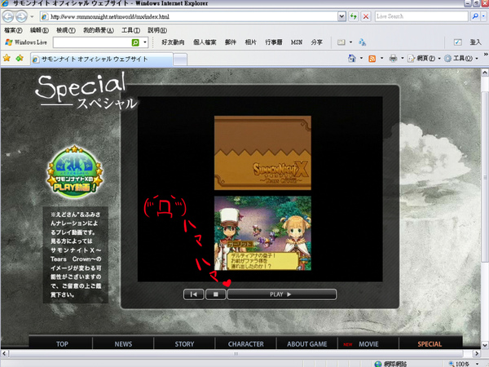Click the horizontal scrollbar left arrow

click(x=4, y=354)
